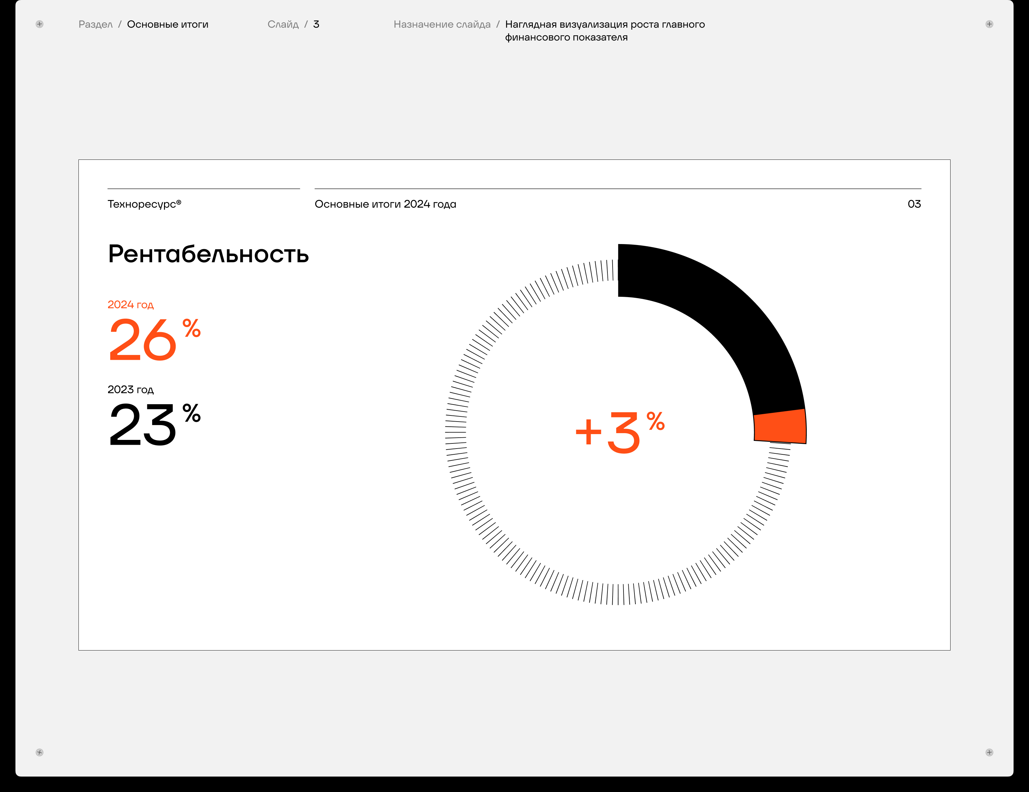Select the Рентабельность heading

pyautogui.click(x=208, y=254)
